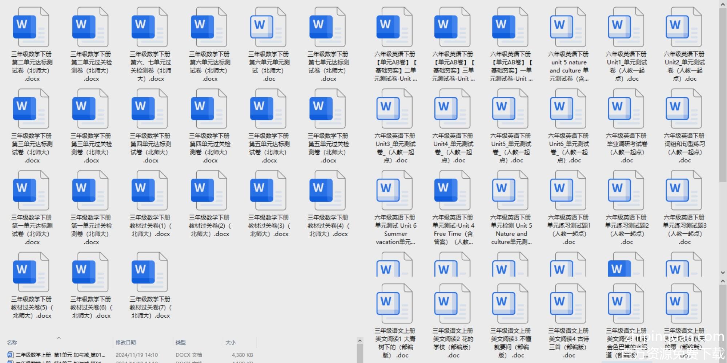Select 三年级数学下册 第七单元达标测试卷 file
This screenshot has width=727, height=363.
[327, 27]
